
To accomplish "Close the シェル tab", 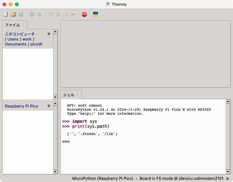I will coord(77,95).
